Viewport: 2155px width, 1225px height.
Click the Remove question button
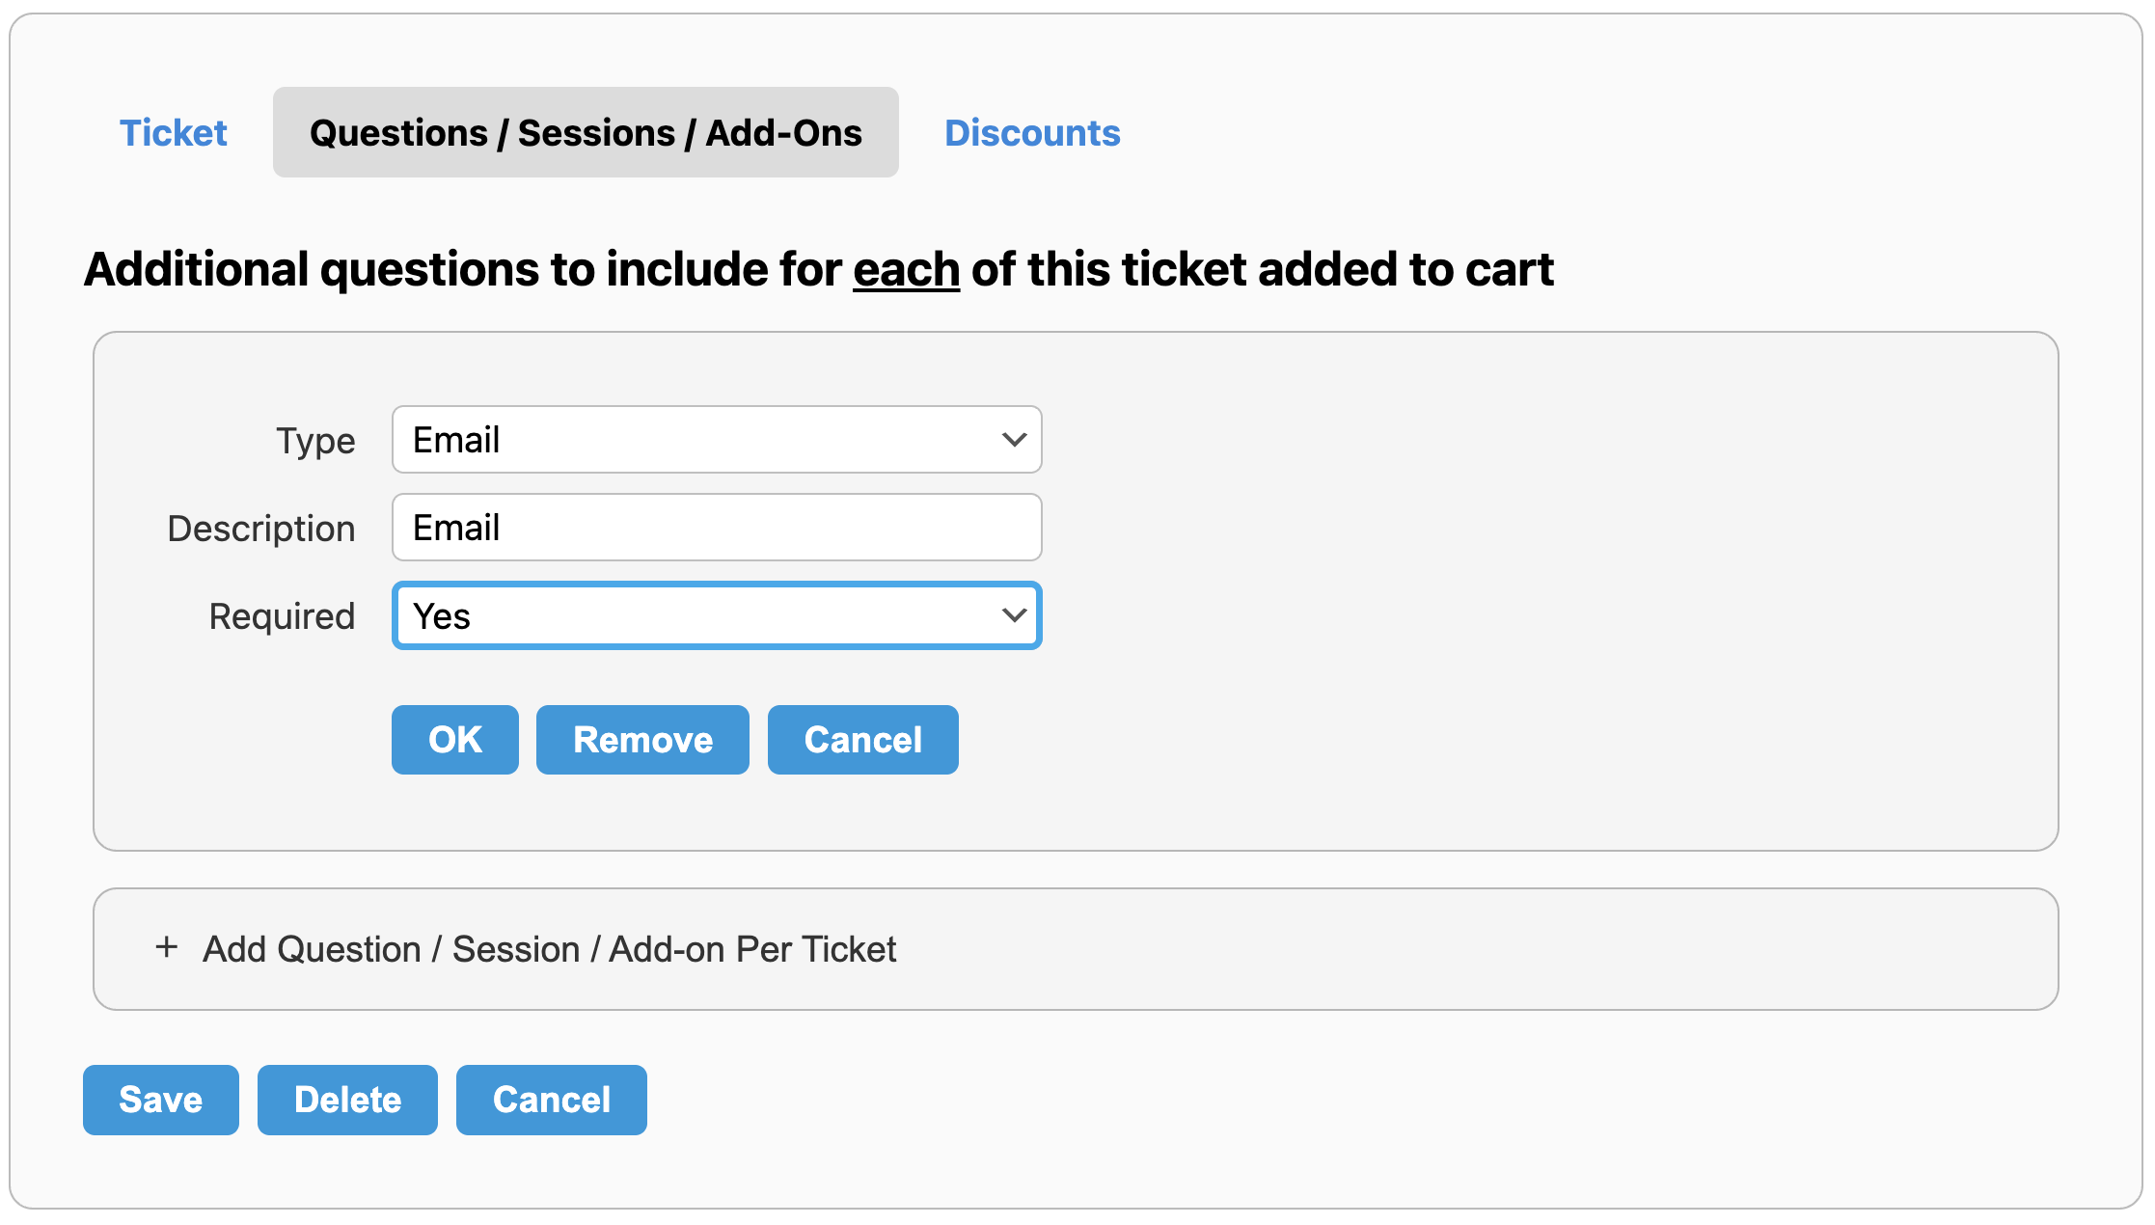(x=642, y=740)
